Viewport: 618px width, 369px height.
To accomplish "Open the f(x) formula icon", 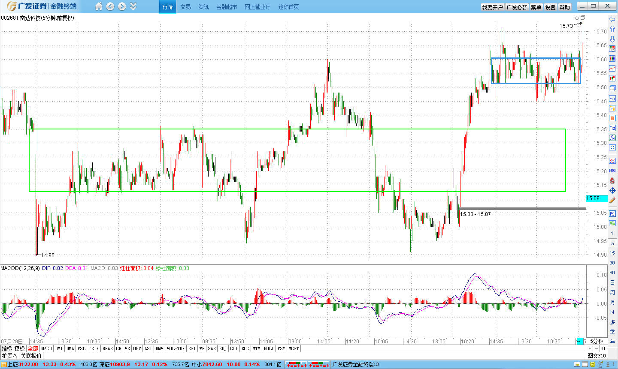I will pyautogui.click(x=612, y=138).
